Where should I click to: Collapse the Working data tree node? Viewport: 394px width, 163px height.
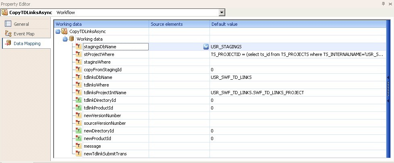point(65,39)
